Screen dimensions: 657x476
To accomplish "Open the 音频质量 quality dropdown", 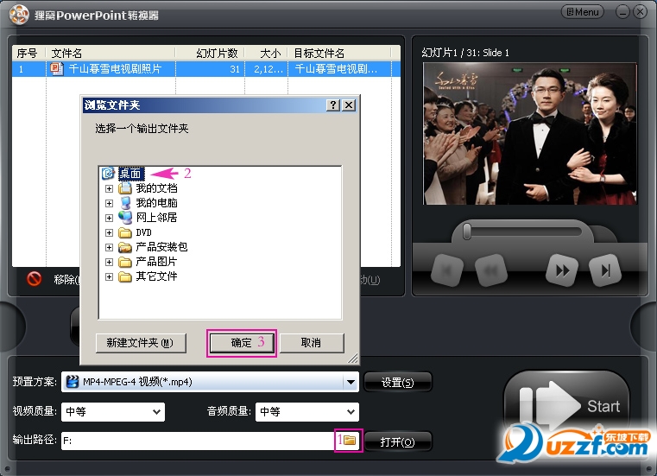I will tap(307, 412).
